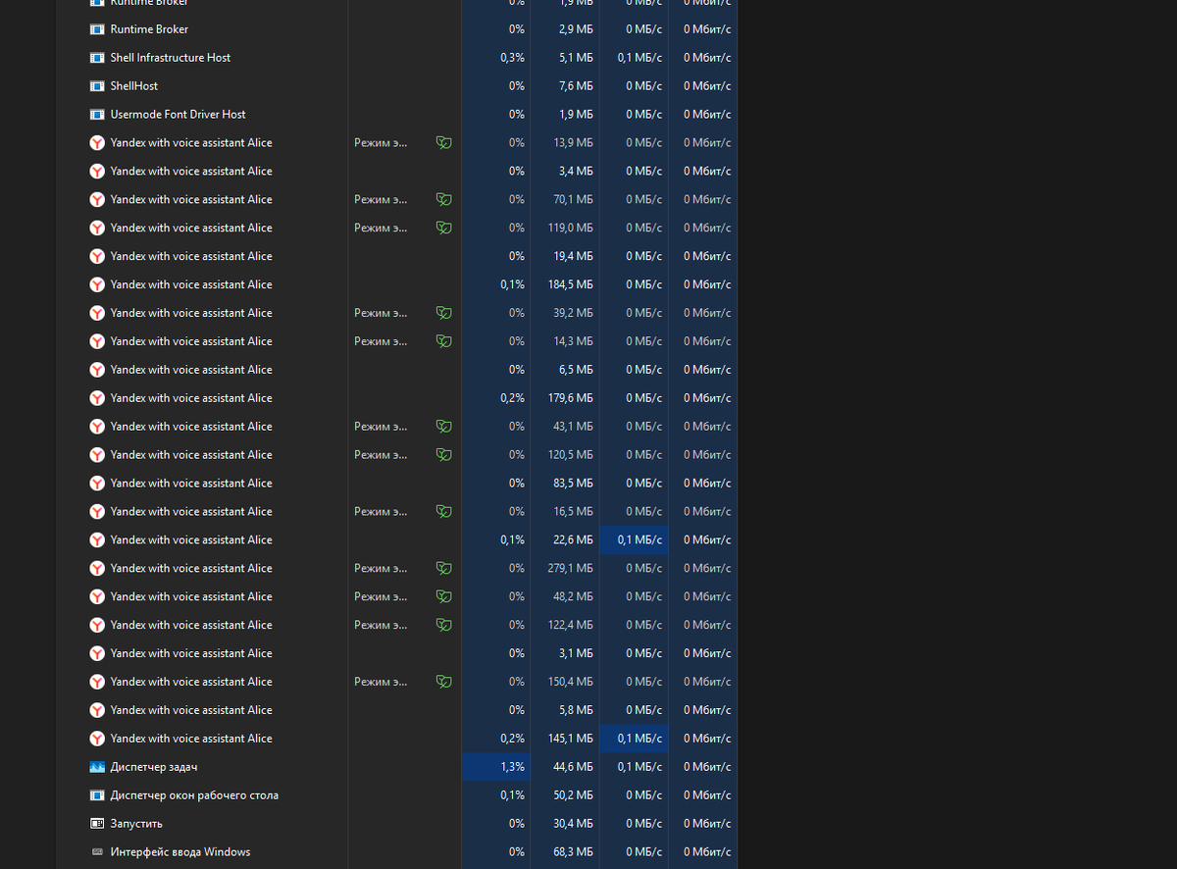
Task: Click the 0,3% CPU value of Shell Infrastructure Host
Action: [x=512, y=58]
